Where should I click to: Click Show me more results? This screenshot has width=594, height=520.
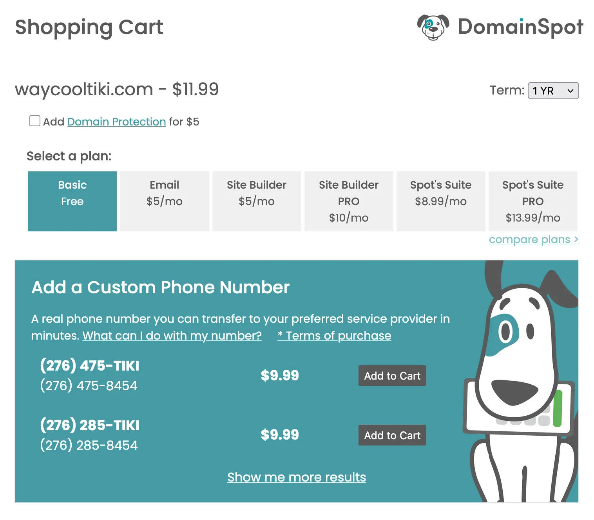pyautogui.click(x=297, y=477)
